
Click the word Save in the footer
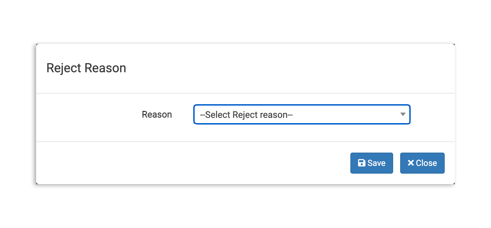pyautogui.click(x=376, y=163)
